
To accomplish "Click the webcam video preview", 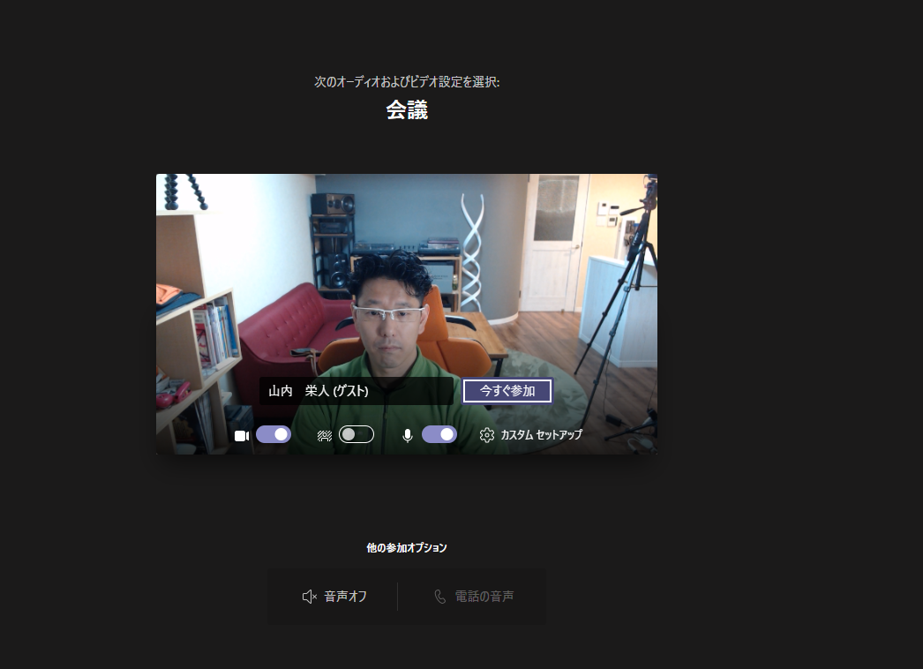I will click(406, 265).
